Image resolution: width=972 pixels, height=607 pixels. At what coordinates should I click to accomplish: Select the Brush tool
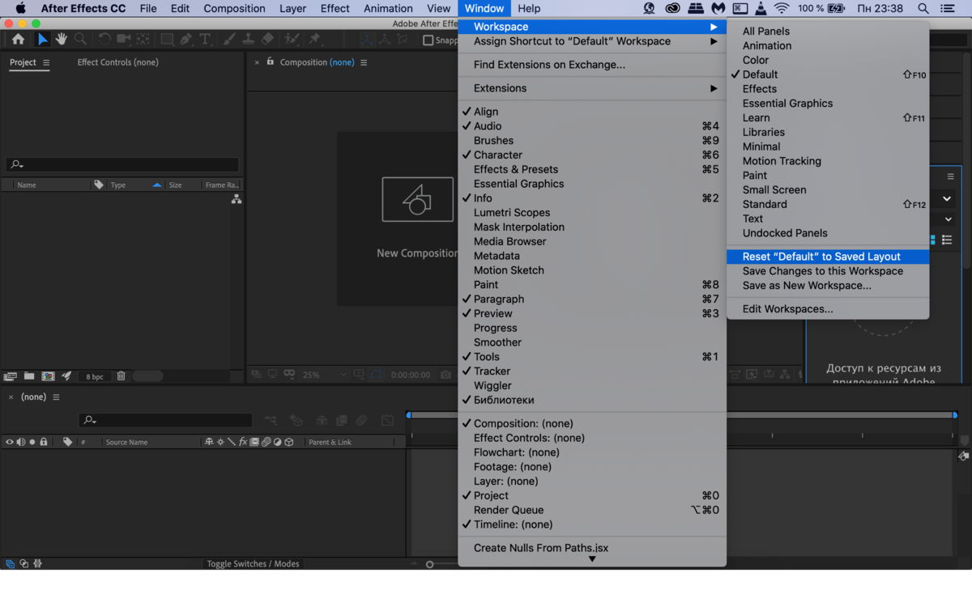(229, 39)
